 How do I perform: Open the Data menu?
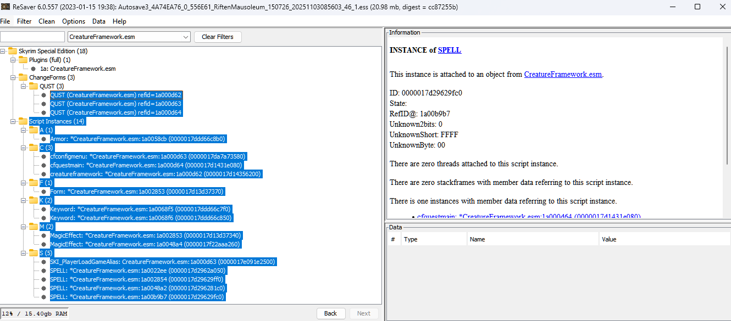[99, 21]
